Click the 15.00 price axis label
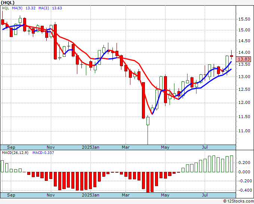 click(x=244, y=30)
